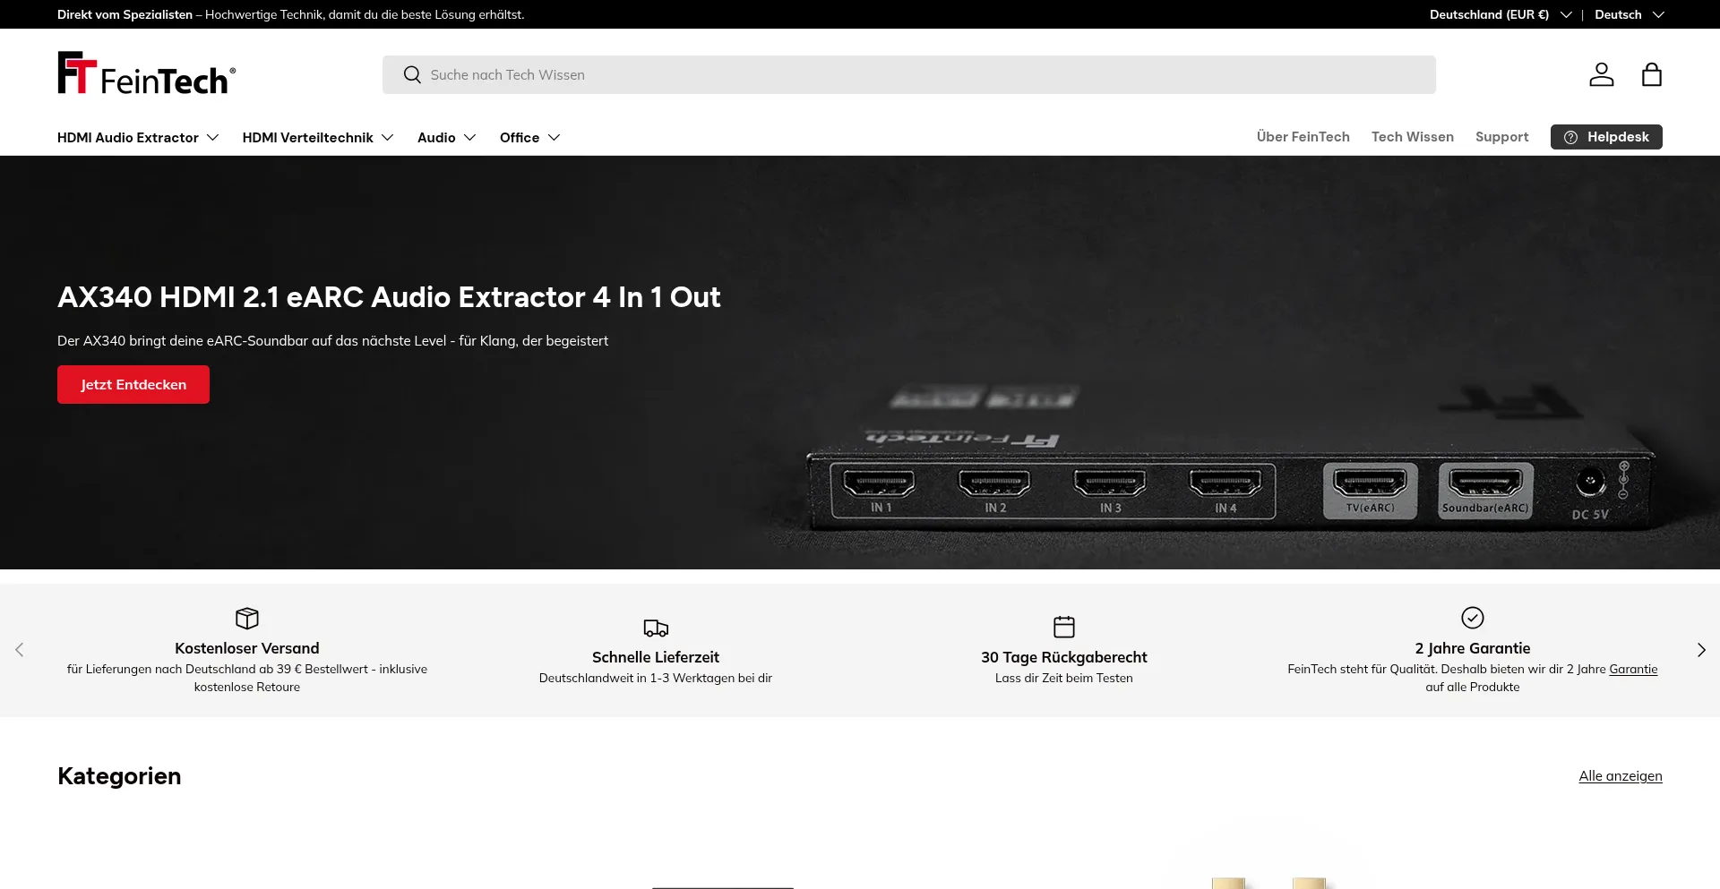Click the AX340 HDMI 2.1 eARC headline
Viewport: 1720px width, 889px height.
coord(389,297)
